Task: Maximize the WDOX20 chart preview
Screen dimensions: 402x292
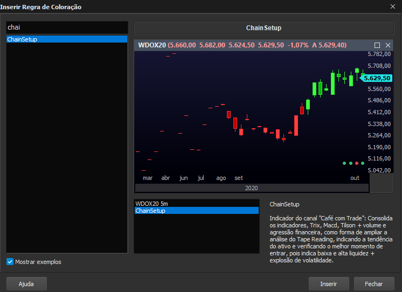Action: [x=377, y=45]
